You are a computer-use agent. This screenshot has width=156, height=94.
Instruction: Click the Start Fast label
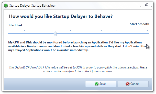[15, 25]
